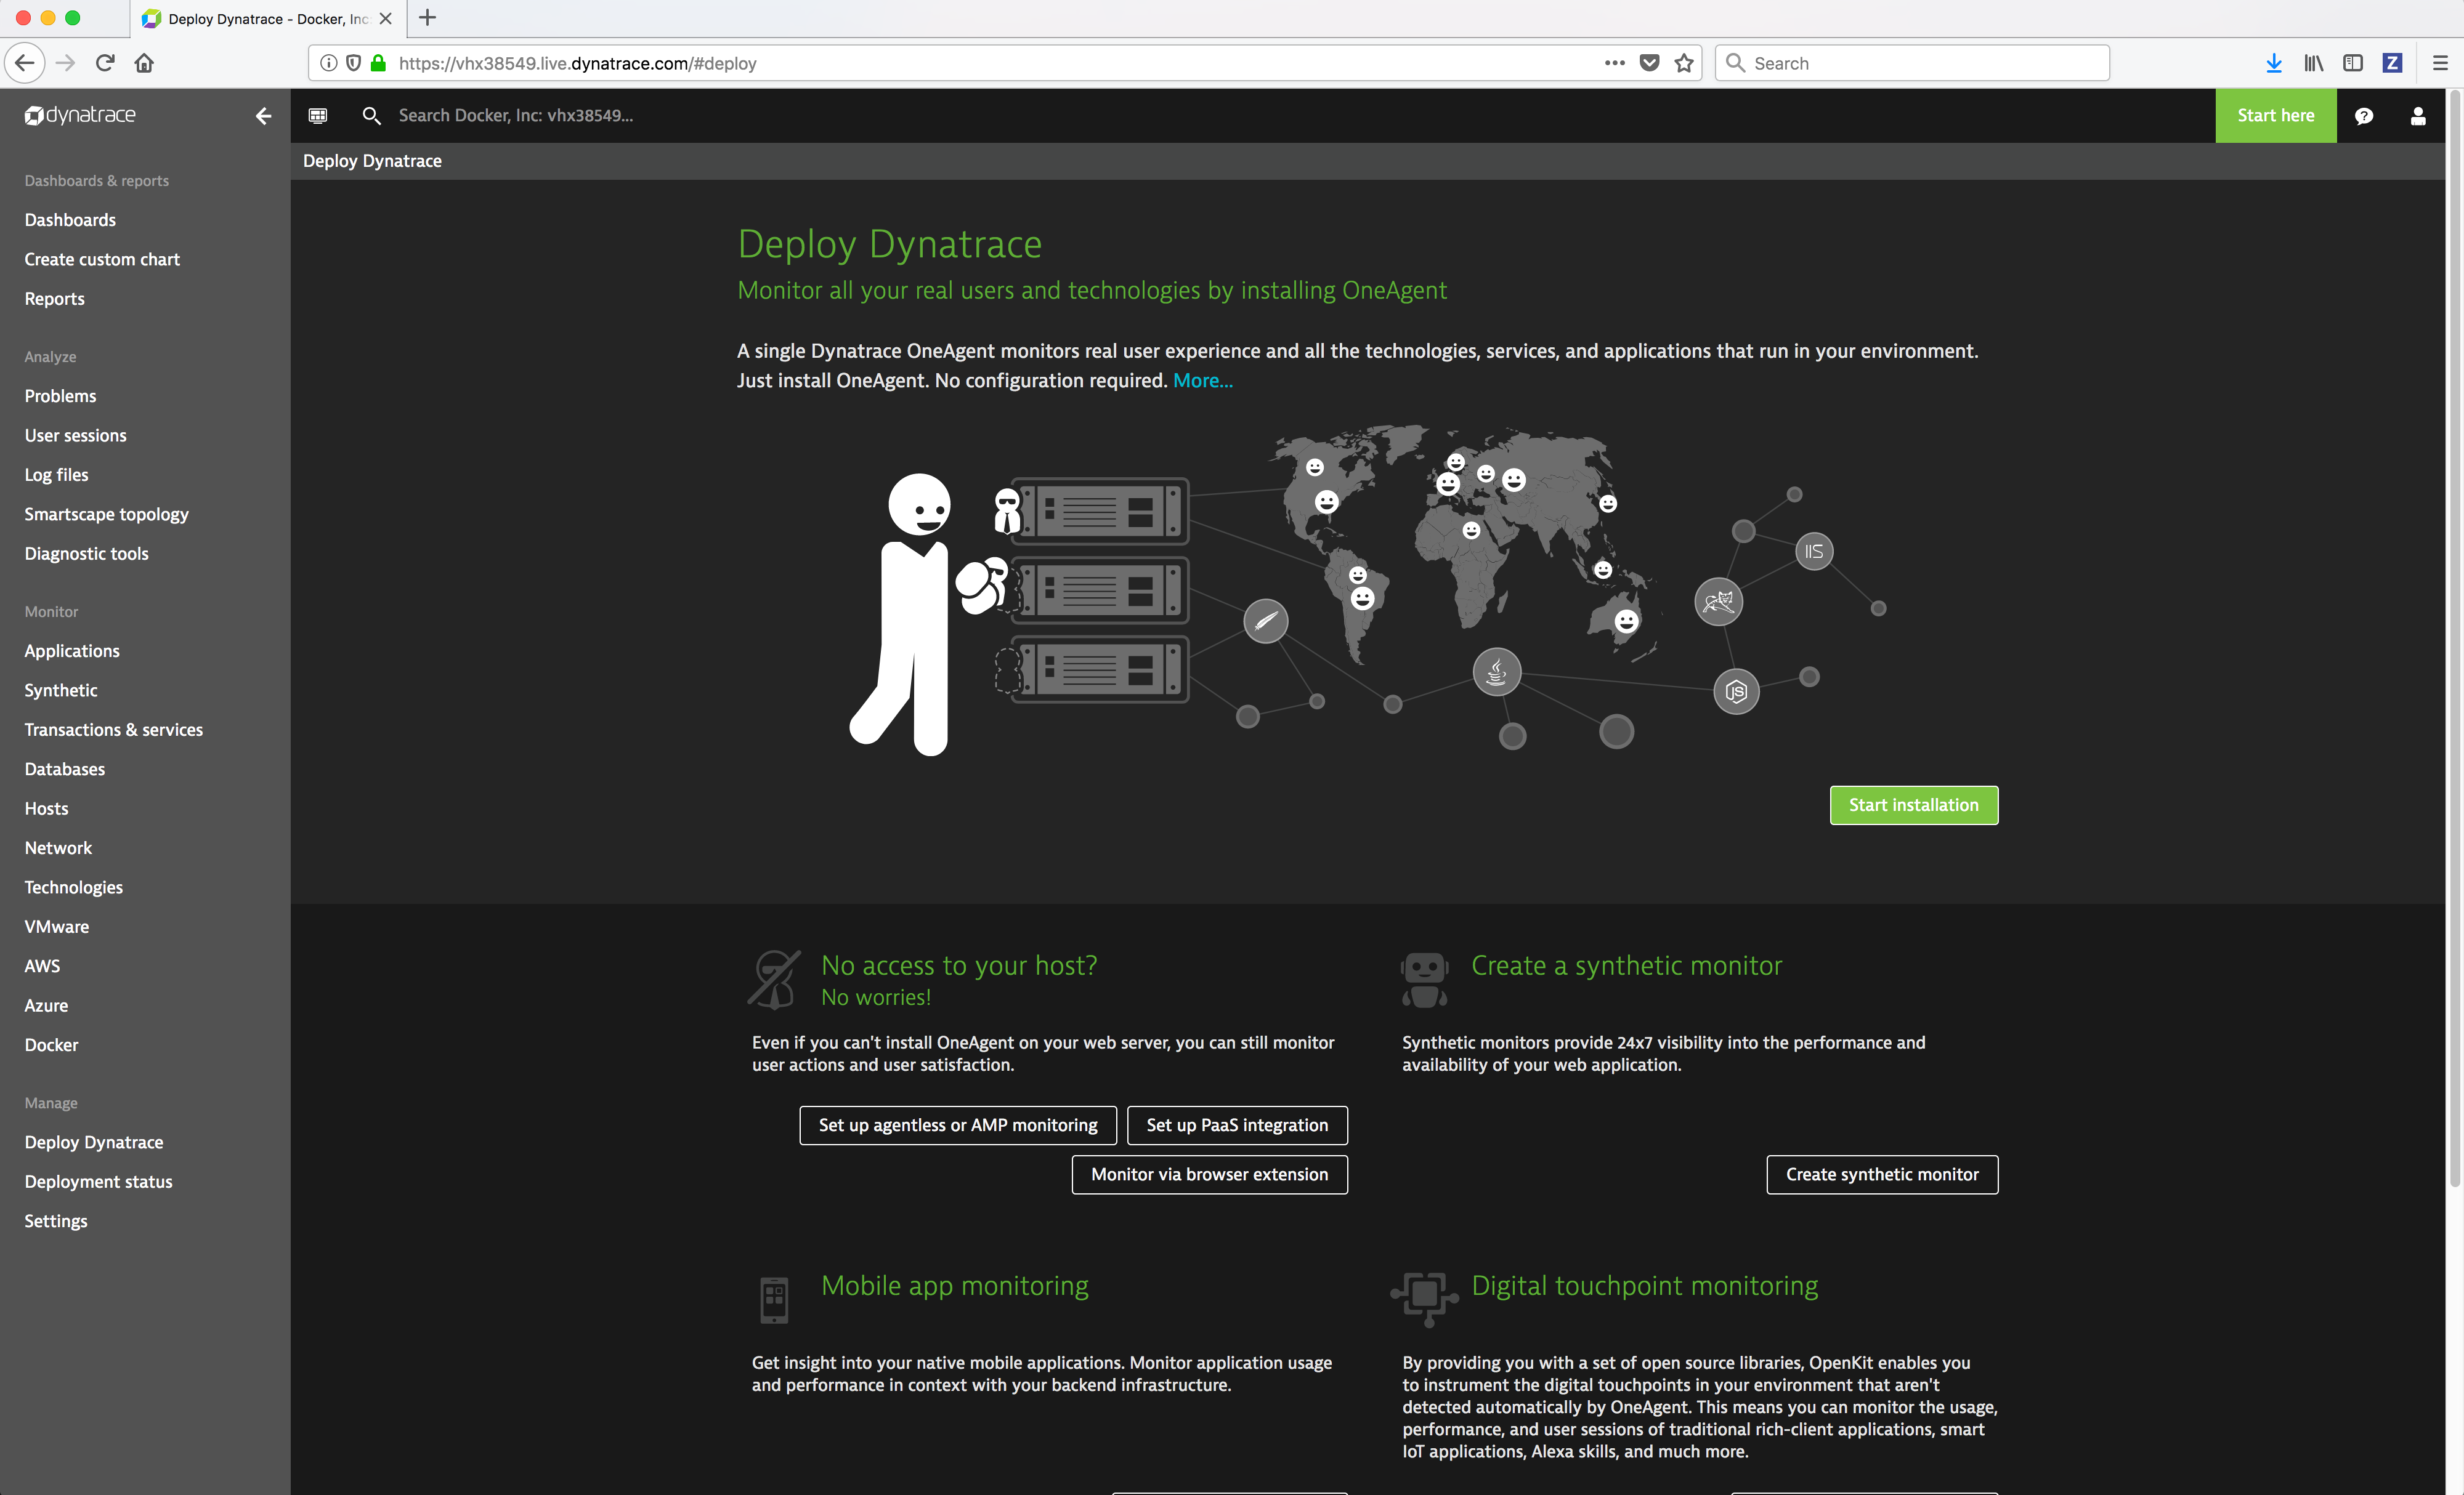Open Synthetic monitoring section

(x=61, y=690)
